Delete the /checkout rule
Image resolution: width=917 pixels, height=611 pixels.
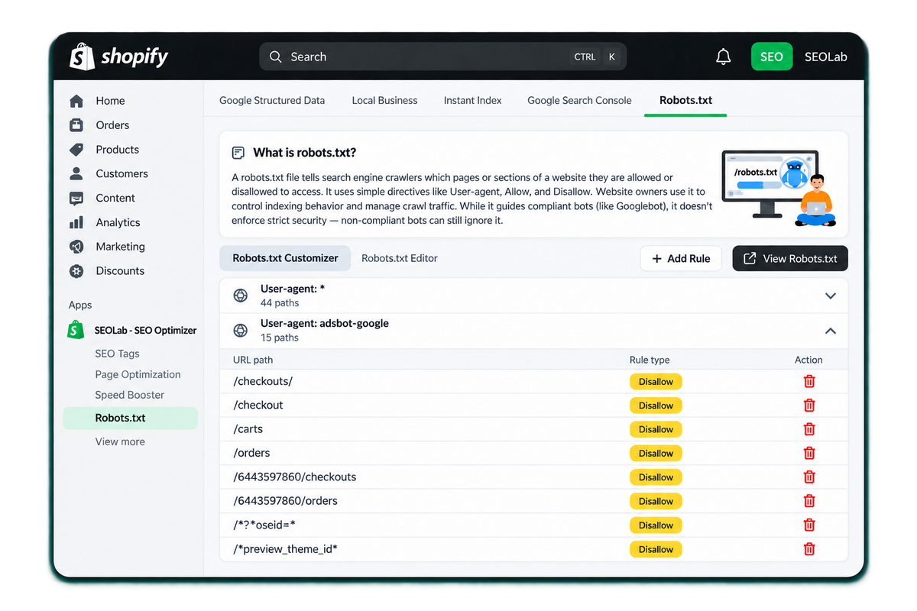coord(809,406)
